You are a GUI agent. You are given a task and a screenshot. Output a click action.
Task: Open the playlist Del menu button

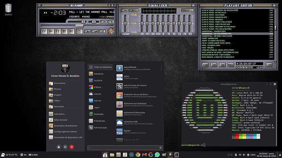(x=214, y=65)
